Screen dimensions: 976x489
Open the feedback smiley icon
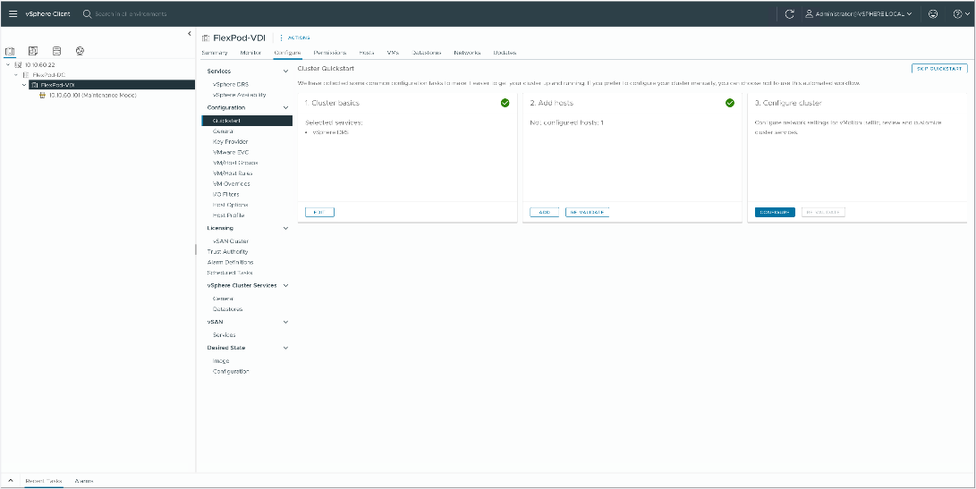pos(933,13)
